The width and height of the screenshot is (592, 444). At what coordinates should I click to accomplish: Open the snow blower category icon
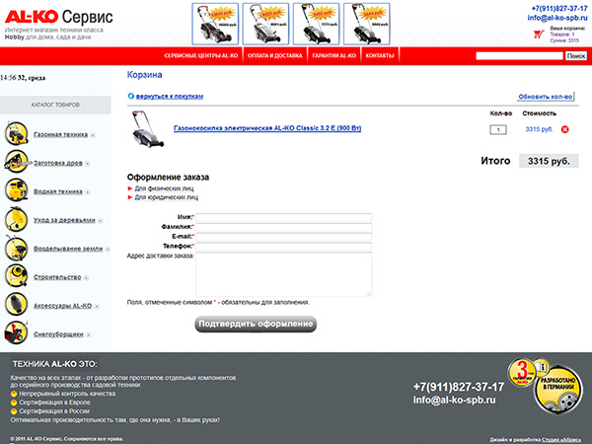point(16,333)
